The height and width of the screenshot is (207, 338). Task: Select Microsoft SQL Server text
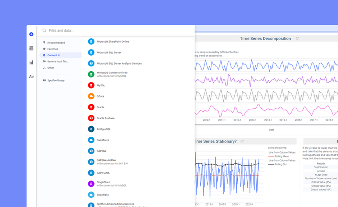click(109, 53)
